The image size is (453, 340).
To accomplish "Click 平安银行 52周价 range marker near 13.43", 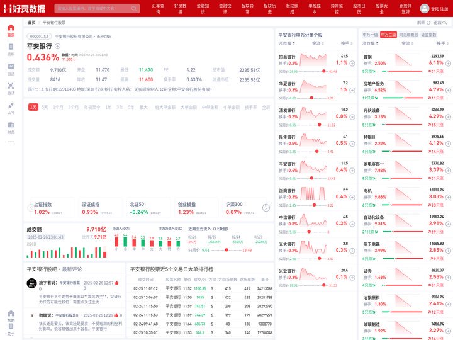I will pyautogui.click(x=226, y=250).
